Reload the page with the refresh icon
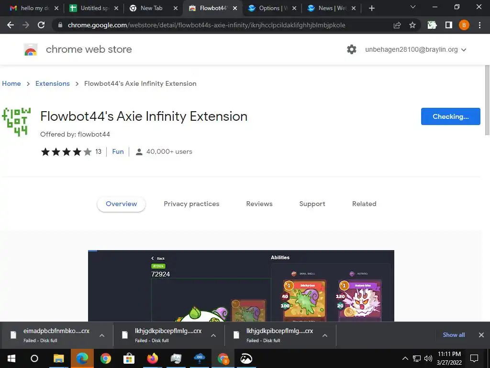 [41, 25]
